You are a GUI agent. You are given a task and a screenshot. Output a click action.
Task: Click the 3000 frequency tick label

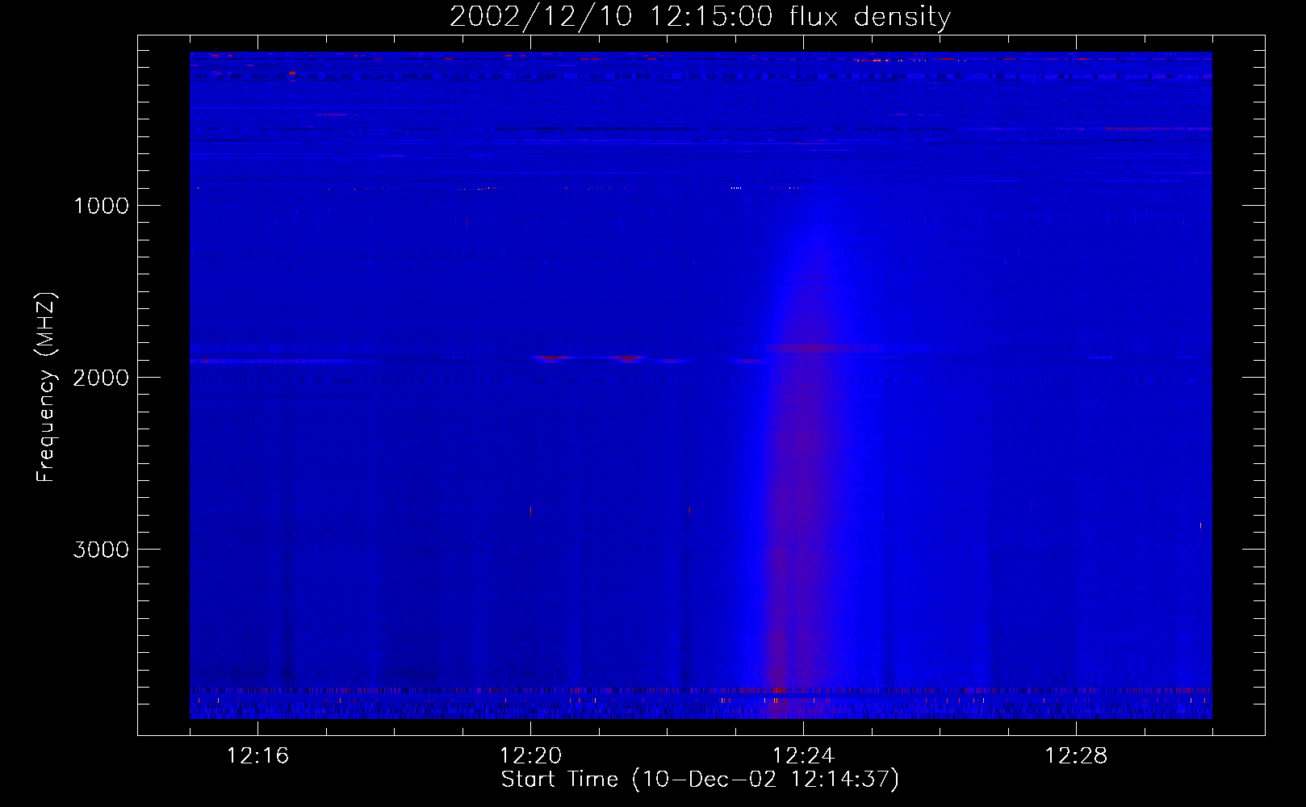[x=101, y=550]
